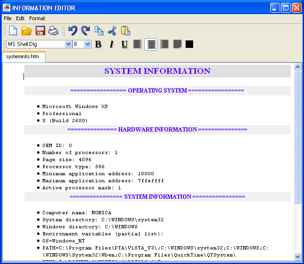Open the Format menu

37,18
